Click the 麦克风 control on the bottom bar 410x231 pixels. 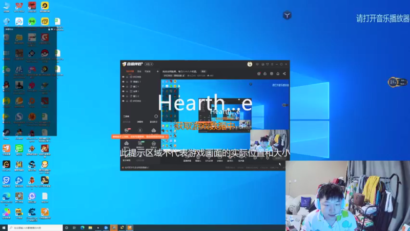230,159
